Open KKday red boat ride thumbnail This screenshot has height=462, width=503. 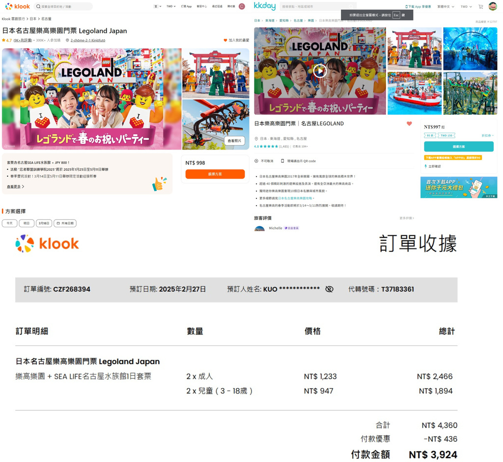pyautogui.click(x=415, y=93)
